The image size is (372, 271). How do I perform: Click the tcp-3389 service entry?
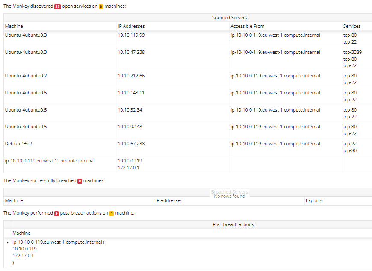(353, 52)
